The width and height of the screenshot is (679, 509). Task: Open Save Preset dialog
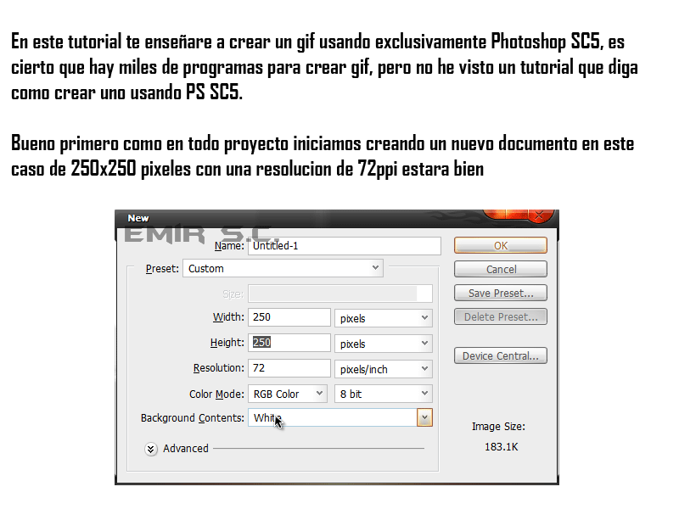click(500, 293)
